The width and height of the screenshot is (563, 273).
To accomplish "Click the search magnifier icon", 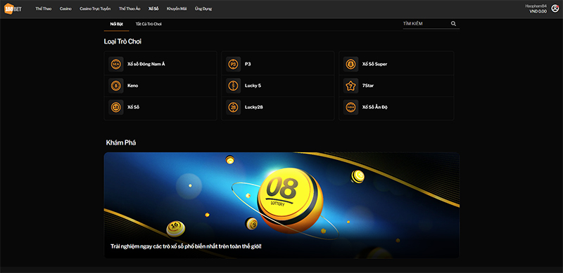I will [x=453, y=24].
